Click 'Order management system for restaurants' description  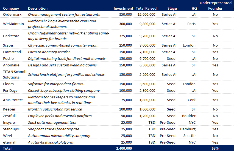coord(64,15)
